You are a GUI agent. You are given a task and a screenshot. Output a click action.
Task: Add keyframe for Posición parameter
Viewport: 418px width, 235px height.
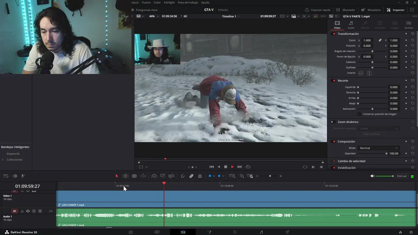tap(406, 46)
